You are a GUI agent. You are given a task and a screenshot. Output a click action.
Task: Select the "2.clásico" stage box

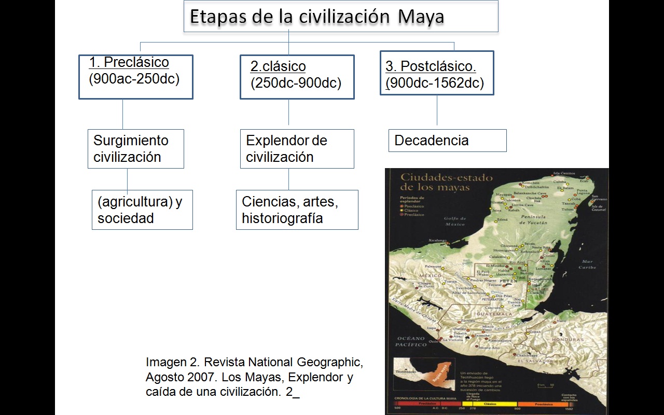click(x=297, y=77)
